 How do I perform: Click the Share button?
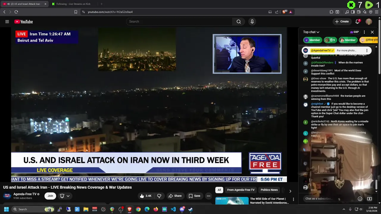coord(175,196)
